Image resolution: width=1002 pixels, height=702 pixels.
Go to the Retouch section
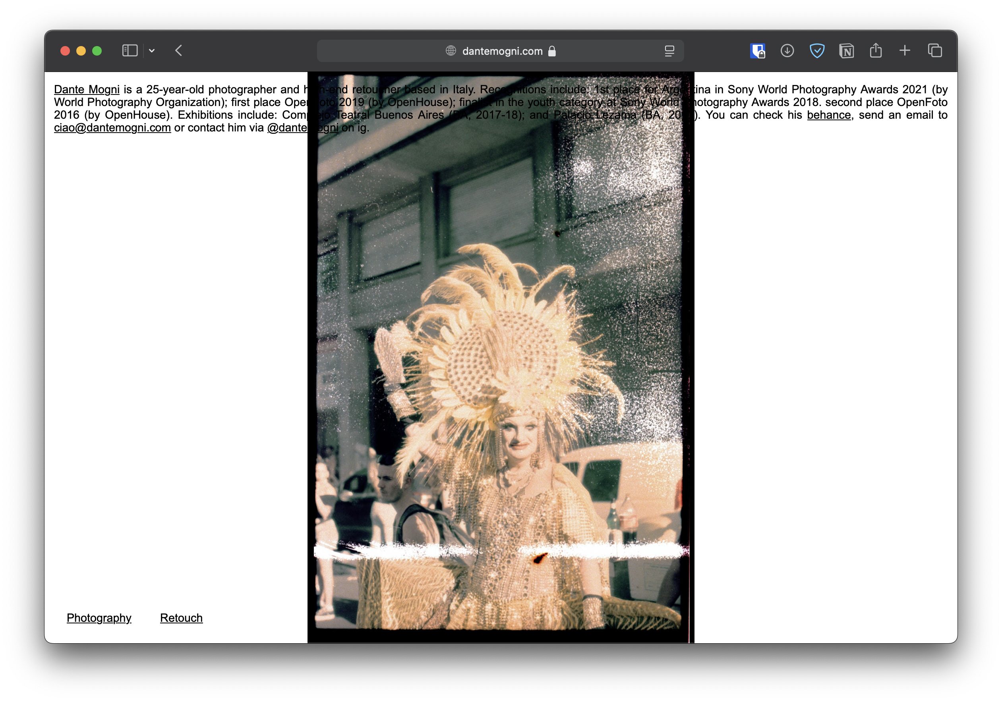pos(182,618)
